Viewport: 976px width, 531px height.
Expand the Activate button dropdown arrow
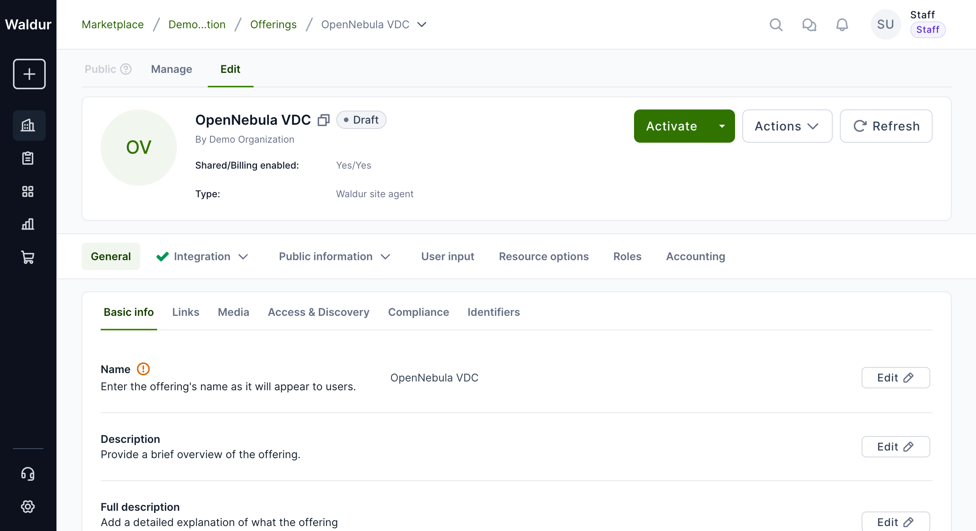click(722, 126)
